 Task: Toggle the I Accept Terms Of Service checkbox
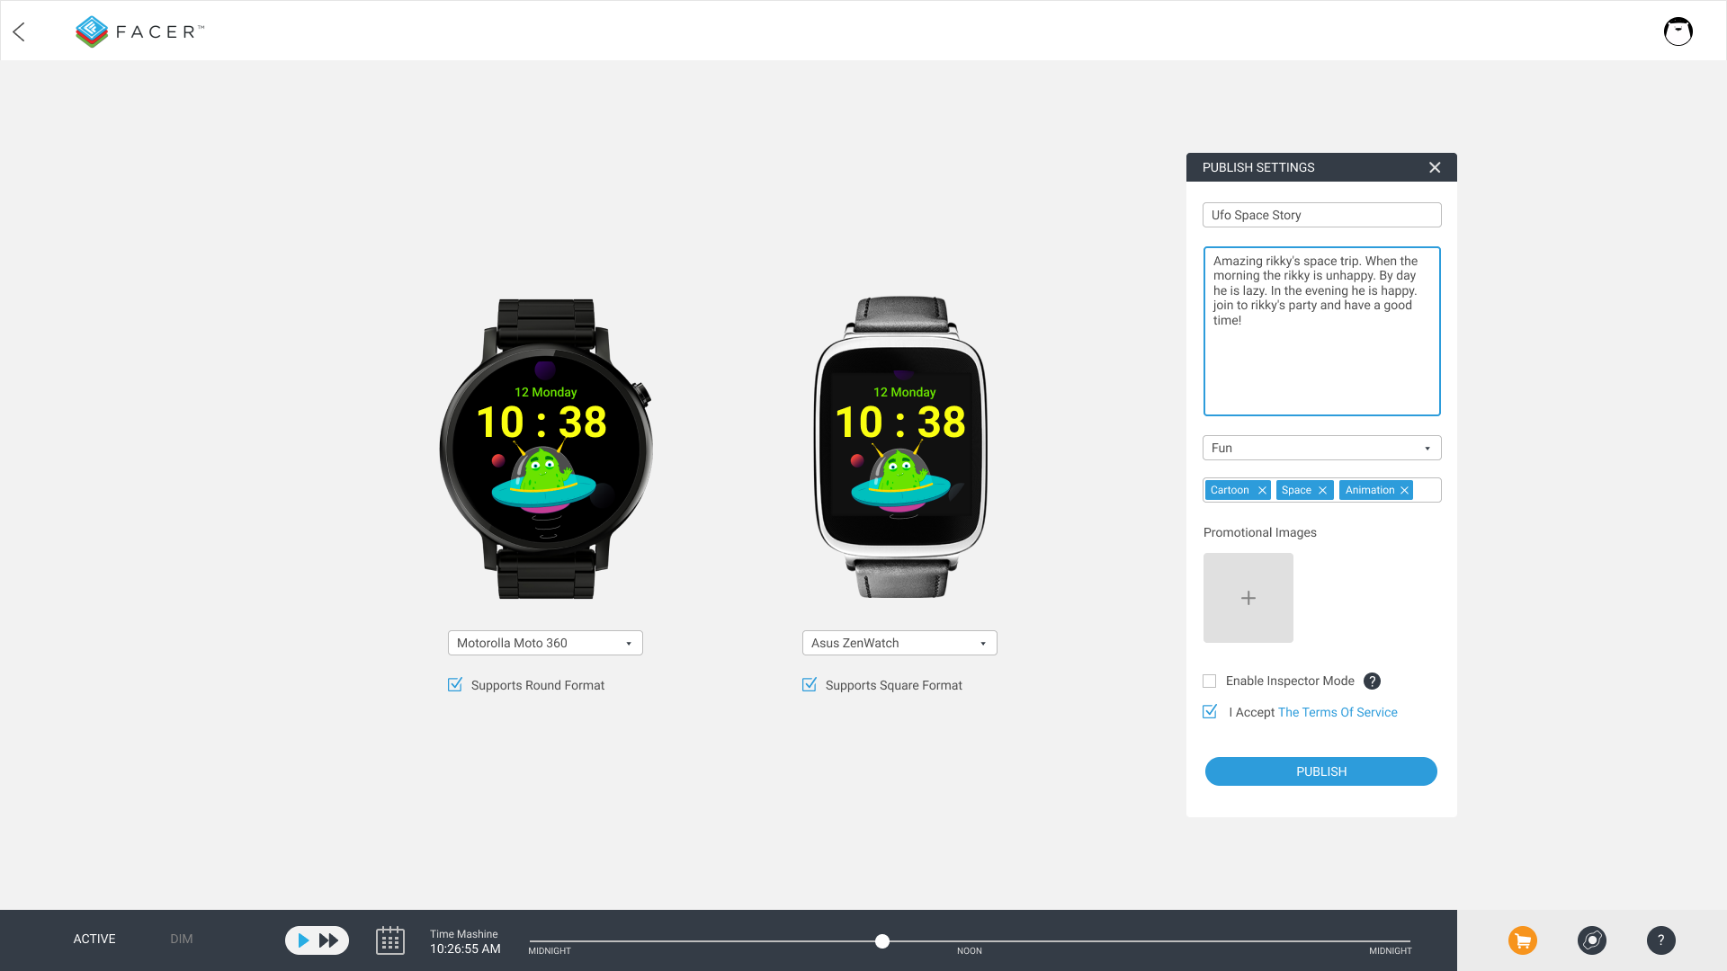(x=1210, y=711)
